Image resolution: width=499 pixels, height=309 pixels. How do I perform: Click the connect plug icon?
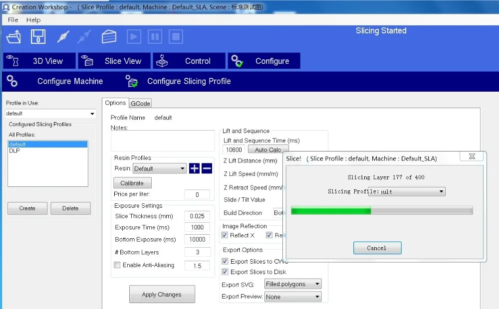coord(63,36)
